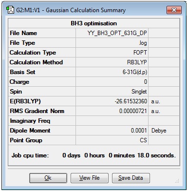Image resolution: width=187 pixels, height=191 pixels.
Task: Click the File Type row label
Action: (x=22, y=43)
